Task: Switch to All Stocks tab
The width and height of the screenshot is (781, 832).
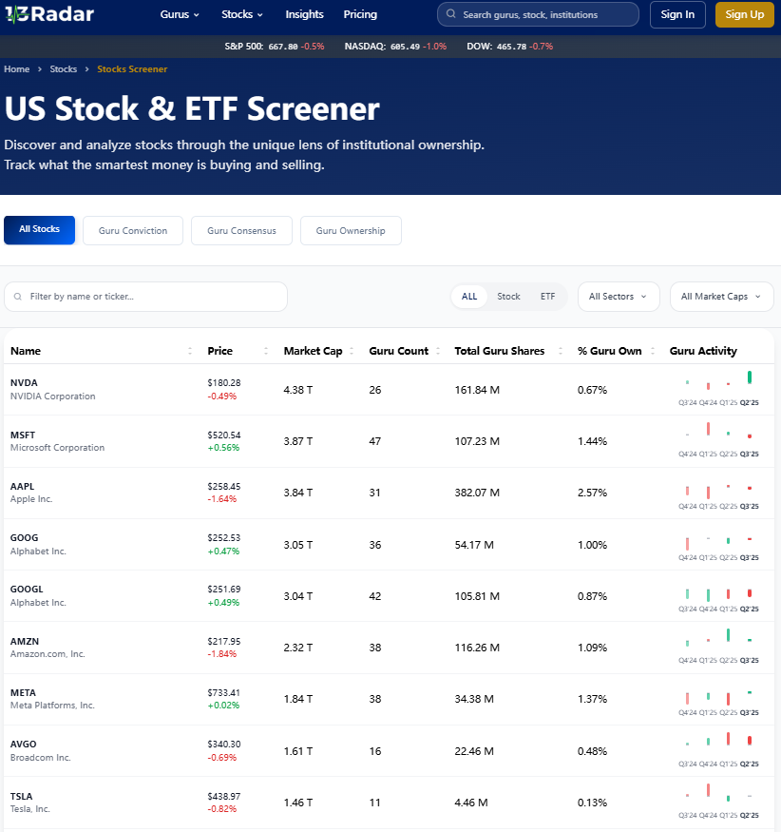Action: point(39,230)
